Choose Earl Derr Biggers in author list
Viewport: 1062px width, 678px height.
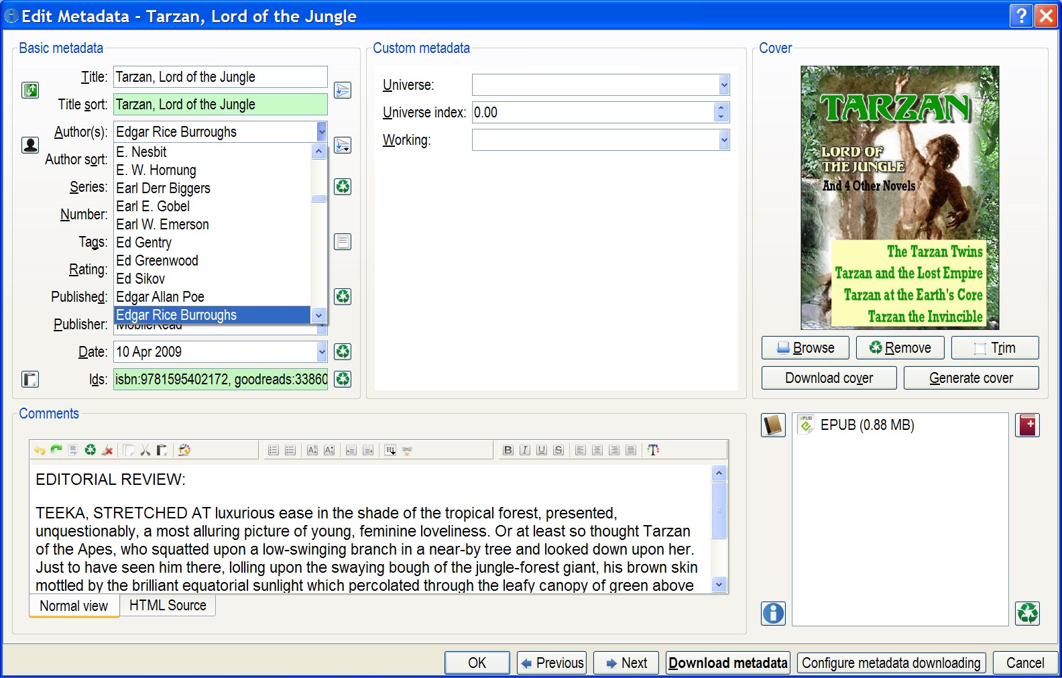[213, 188]
